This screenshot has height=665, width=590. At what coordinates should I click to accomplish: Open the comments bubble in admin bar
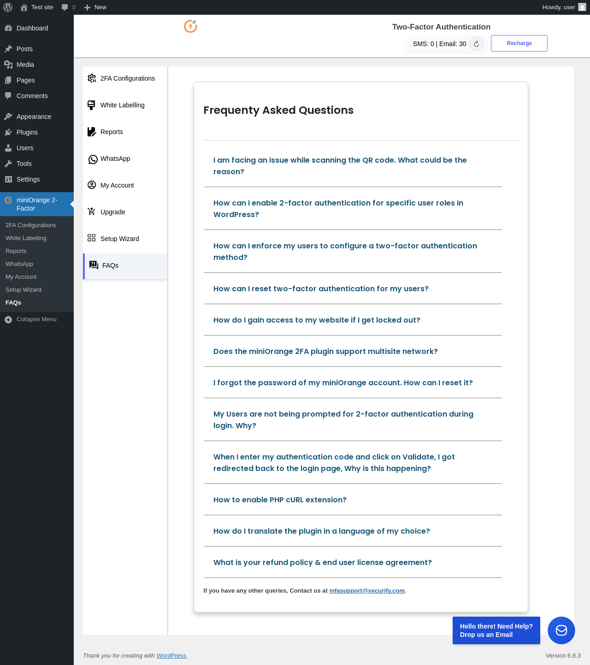(x=65, y=7)
